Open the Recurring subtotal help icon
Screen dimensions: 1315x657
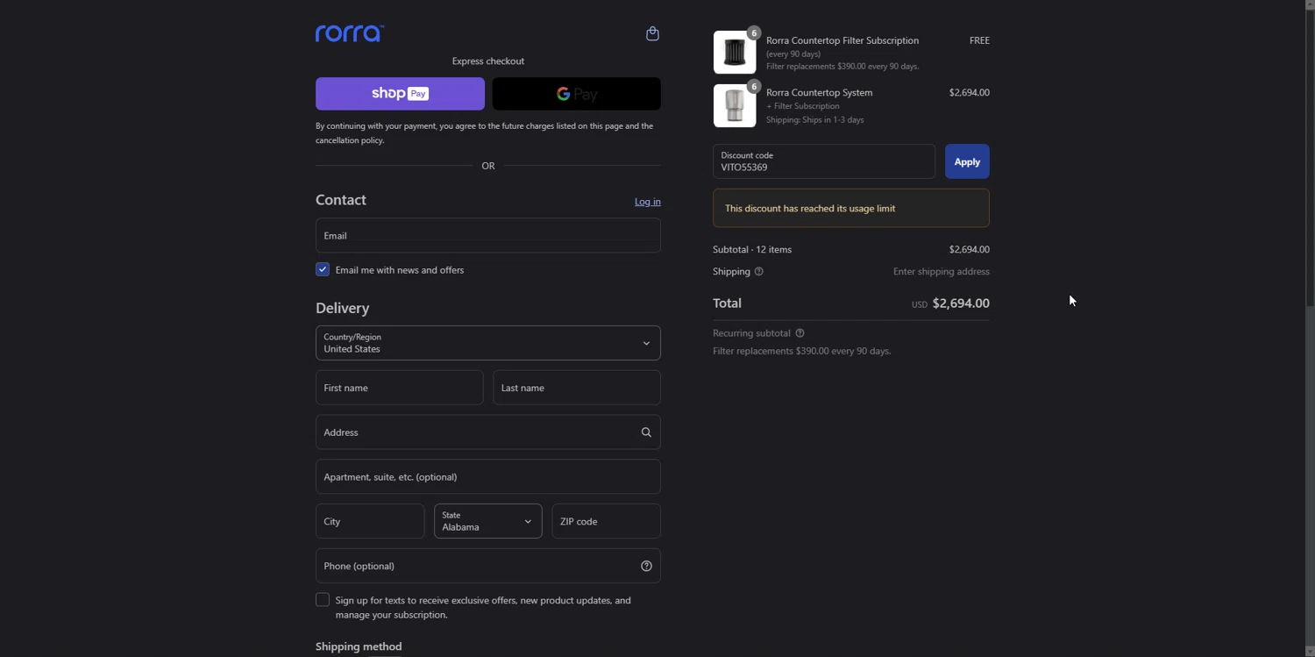coord(800,333)
